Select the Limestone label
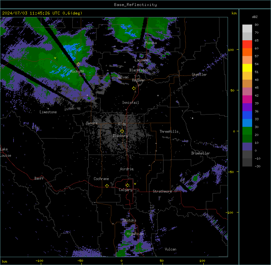 point(48,112)
